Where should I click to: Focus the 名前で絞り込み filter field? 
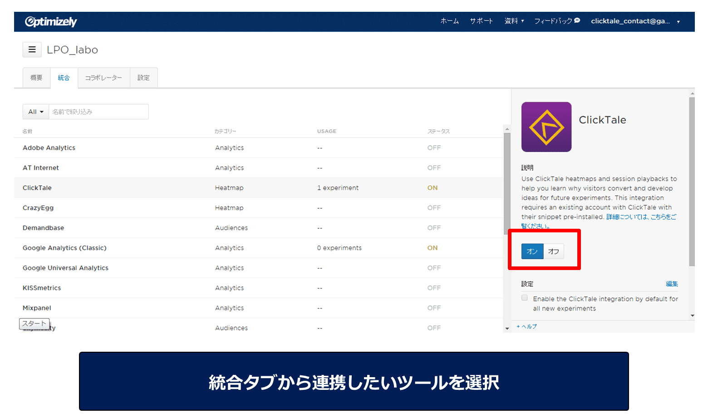[98, 112]
